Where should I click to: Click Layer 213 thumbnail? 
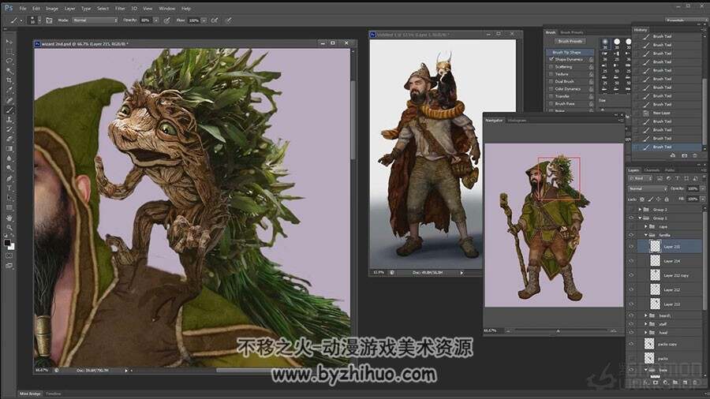coord(655,304)
